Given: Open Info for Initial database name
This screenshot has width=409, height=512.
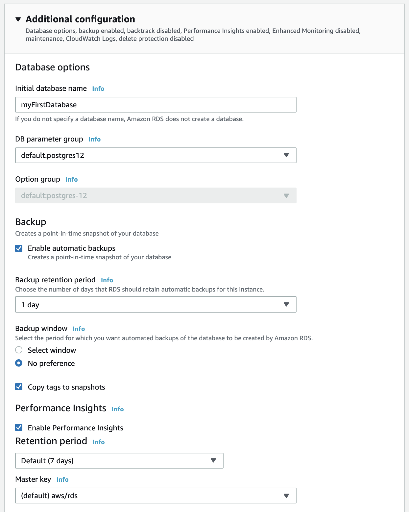Looking at the screenshot, I should [x=98, y=89].
